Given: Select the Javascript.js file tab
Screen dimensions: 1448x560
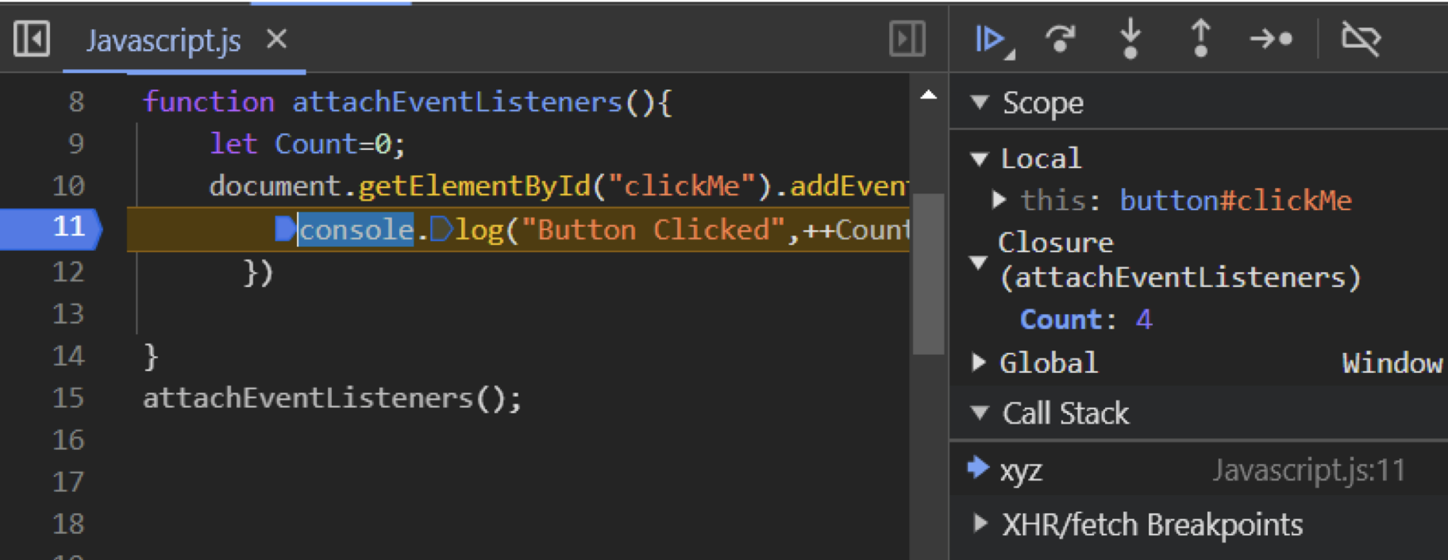Looking at the screenshot, I should coord(164,40).
